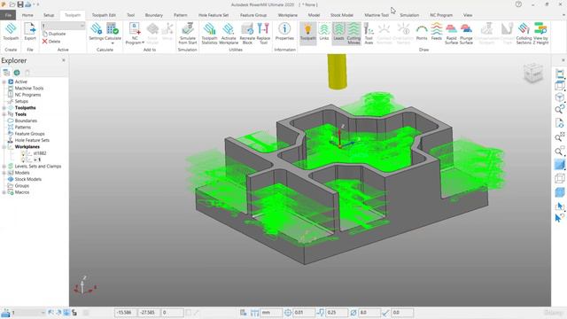Open the Help question mark icon

coord(518,4)
